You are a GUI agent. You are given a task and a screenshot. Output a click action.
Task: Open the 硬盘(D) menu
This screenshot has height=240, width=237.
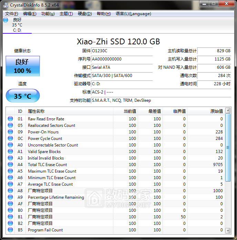point(85,14)
